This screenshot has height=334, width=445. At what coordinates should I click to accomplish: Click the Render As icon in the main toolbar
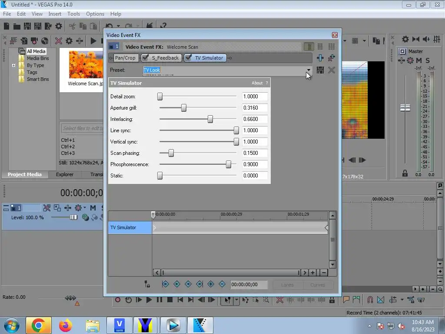48,26
